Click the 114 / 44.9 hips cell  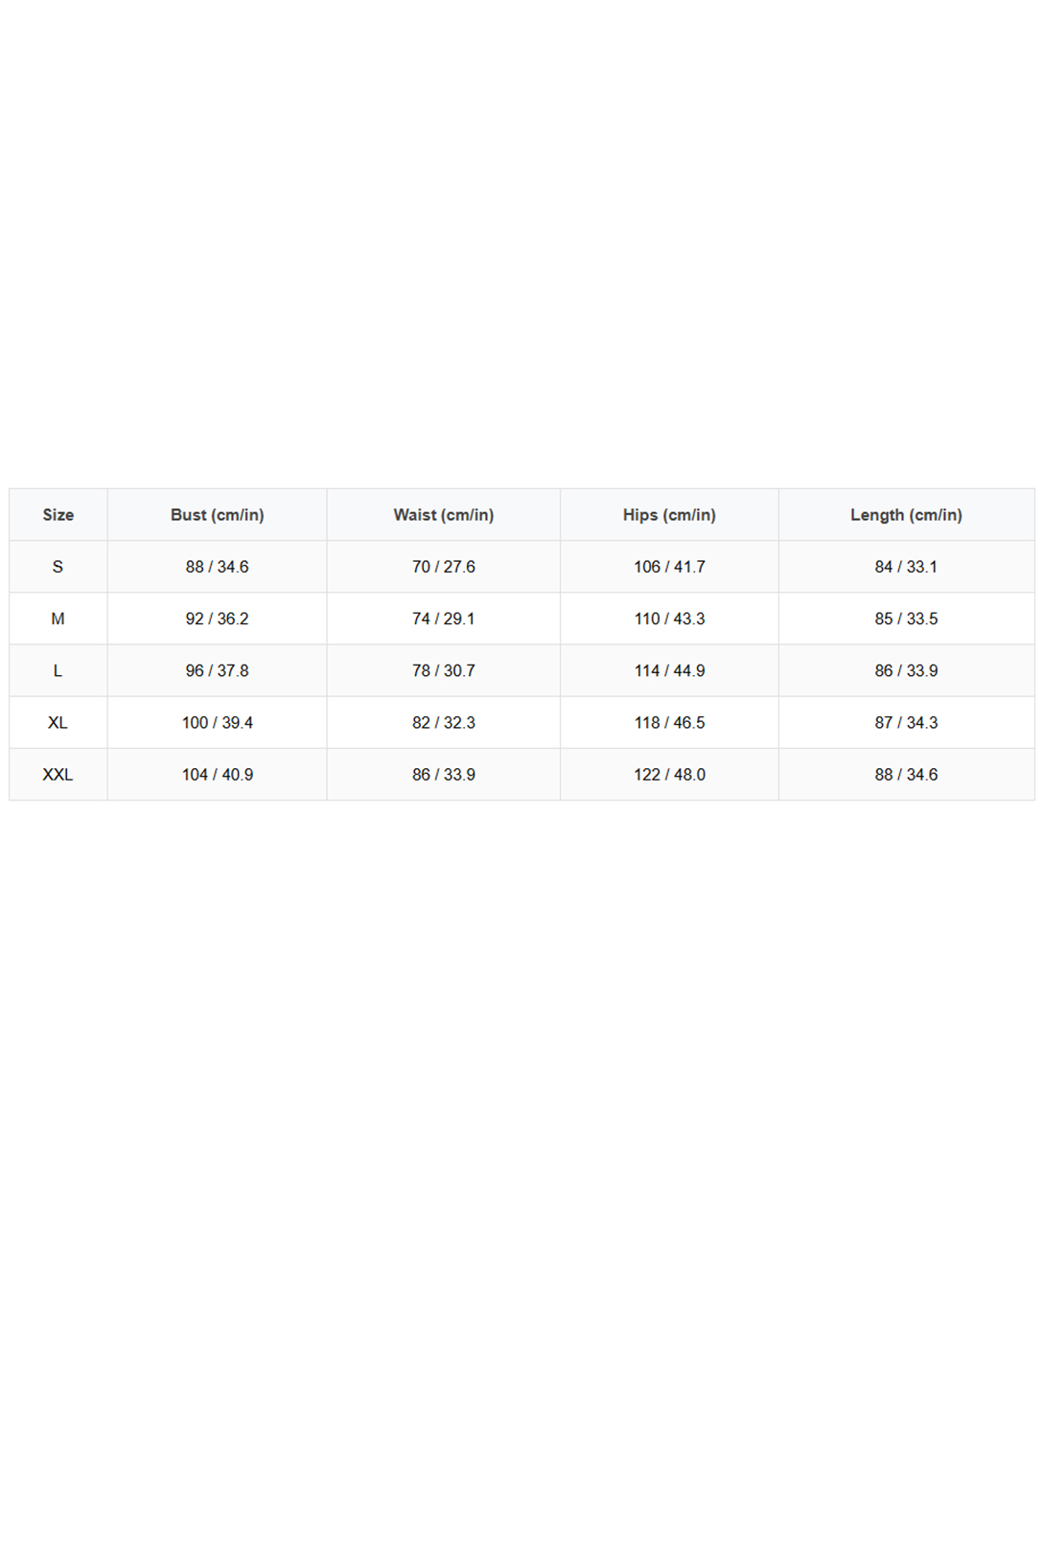669,670
